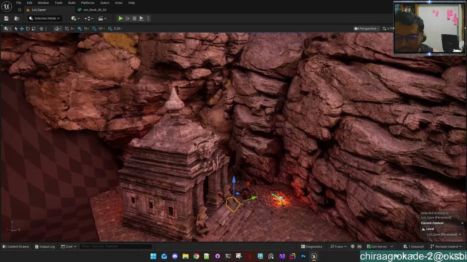
Task: Open the Zen Server status menu
Action: tap(379, 247)
